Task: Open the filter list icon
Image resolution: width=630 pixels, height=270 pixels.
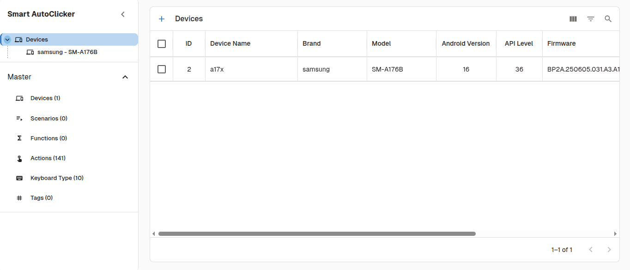Action: (591, 19)
